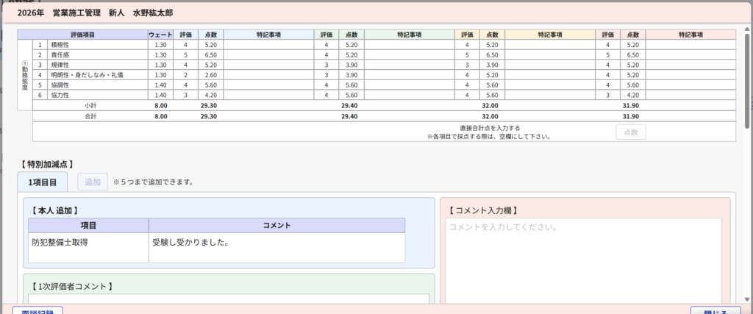Open 面談記録 at the bottom left

tap(38, 310)
